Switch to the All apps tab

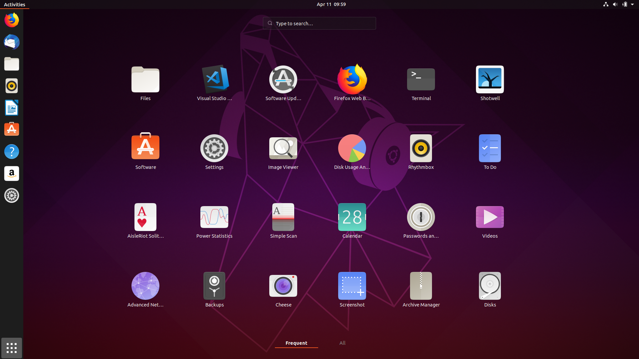click(342, 343)
